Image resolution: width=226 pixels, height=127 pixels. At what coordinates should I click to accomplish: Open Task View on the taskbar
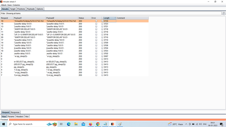(x=61, y=124)
